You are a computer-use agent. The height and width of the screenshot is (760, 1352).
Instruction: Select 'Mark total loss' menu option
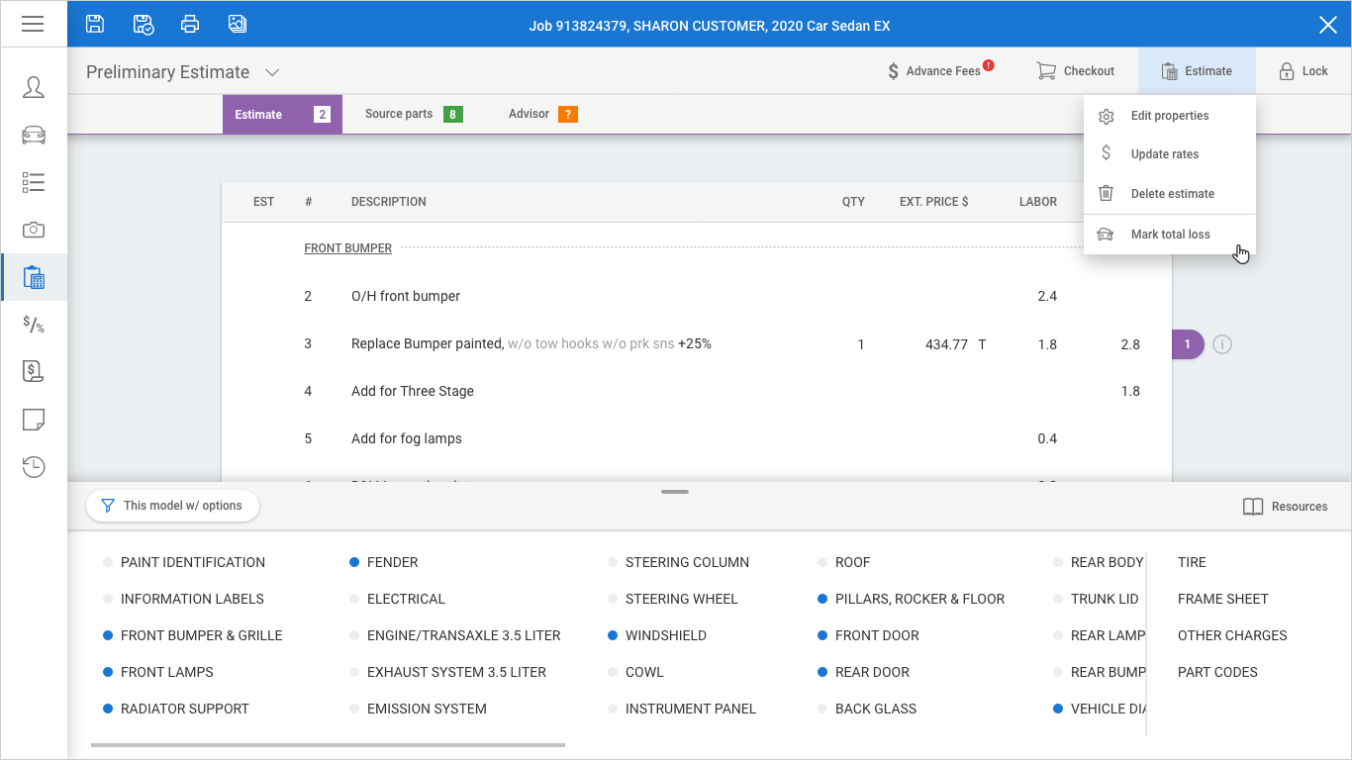point(1170,235)
